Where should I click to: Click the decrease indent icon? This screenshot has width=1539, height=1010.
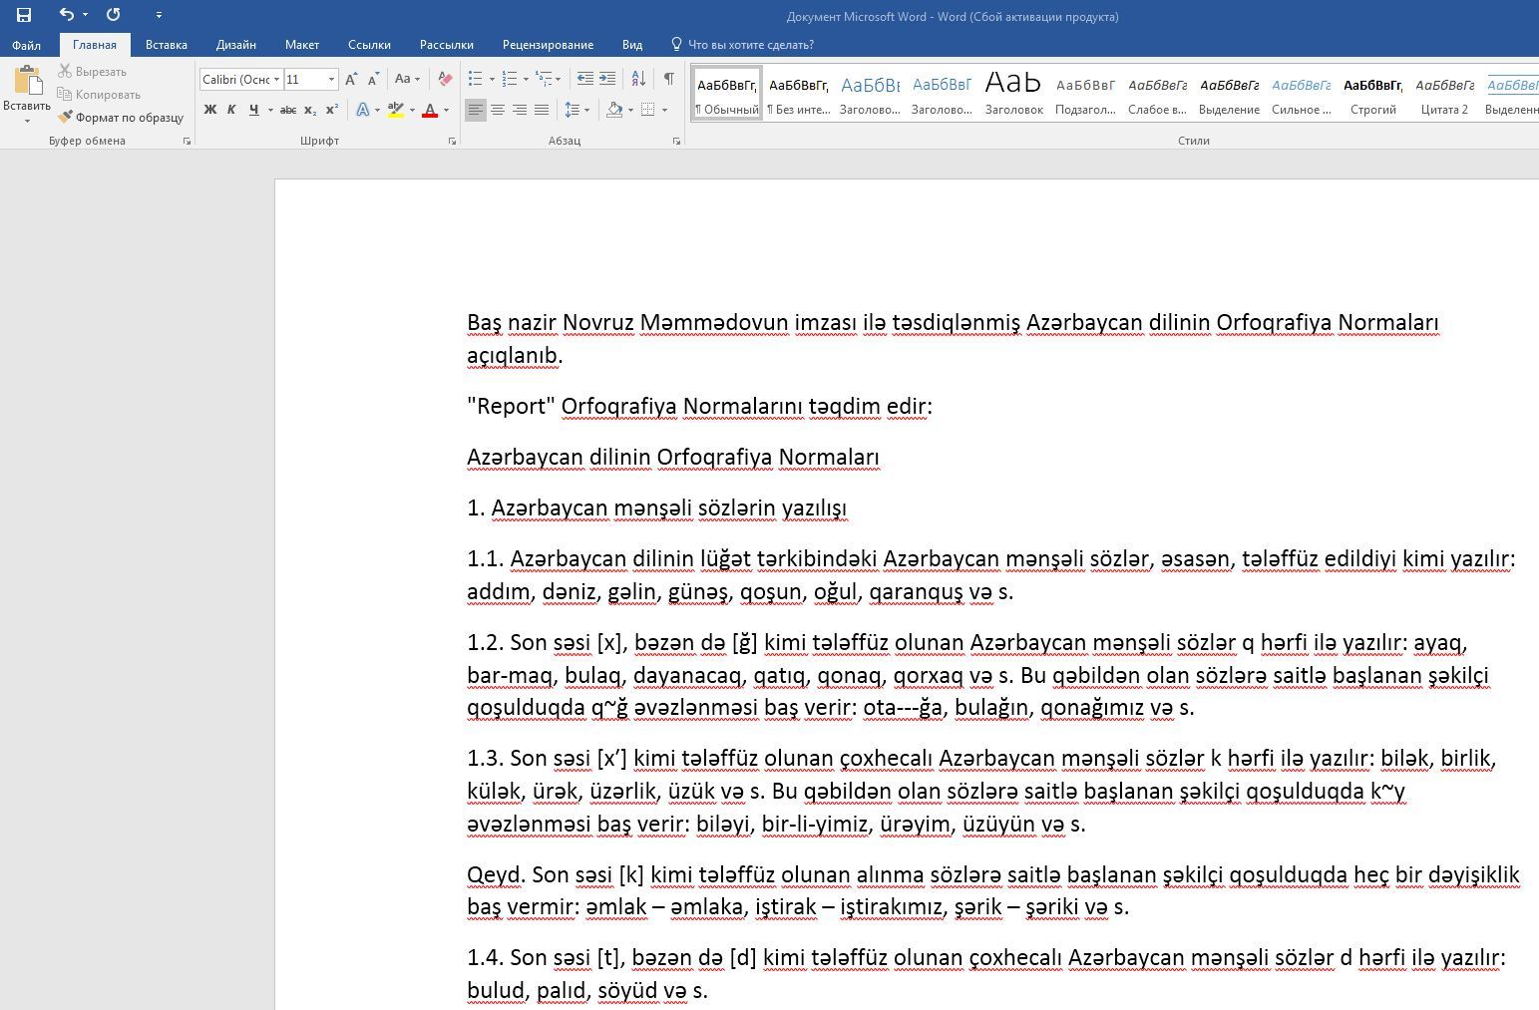coord(585,79)
